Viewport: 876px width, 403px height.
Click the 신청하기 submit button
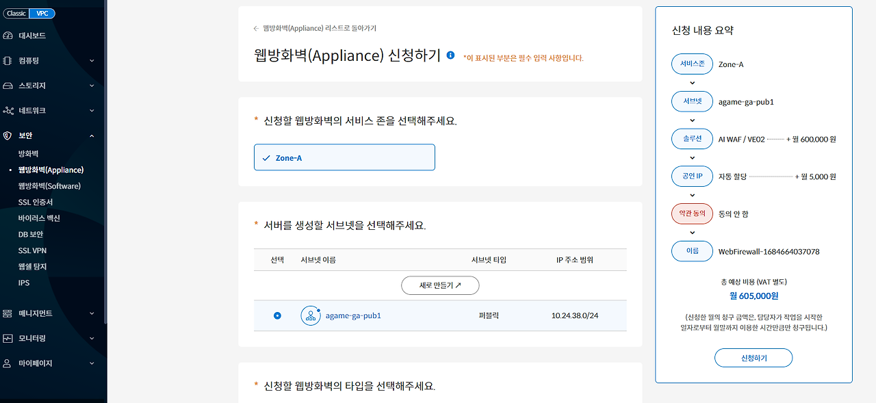[753, 357]
